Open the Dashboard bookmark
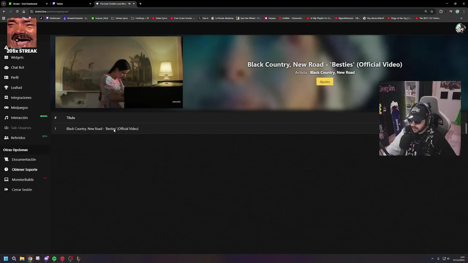Image resolution: width=468 pixels, height=263 pixels. 53,18
